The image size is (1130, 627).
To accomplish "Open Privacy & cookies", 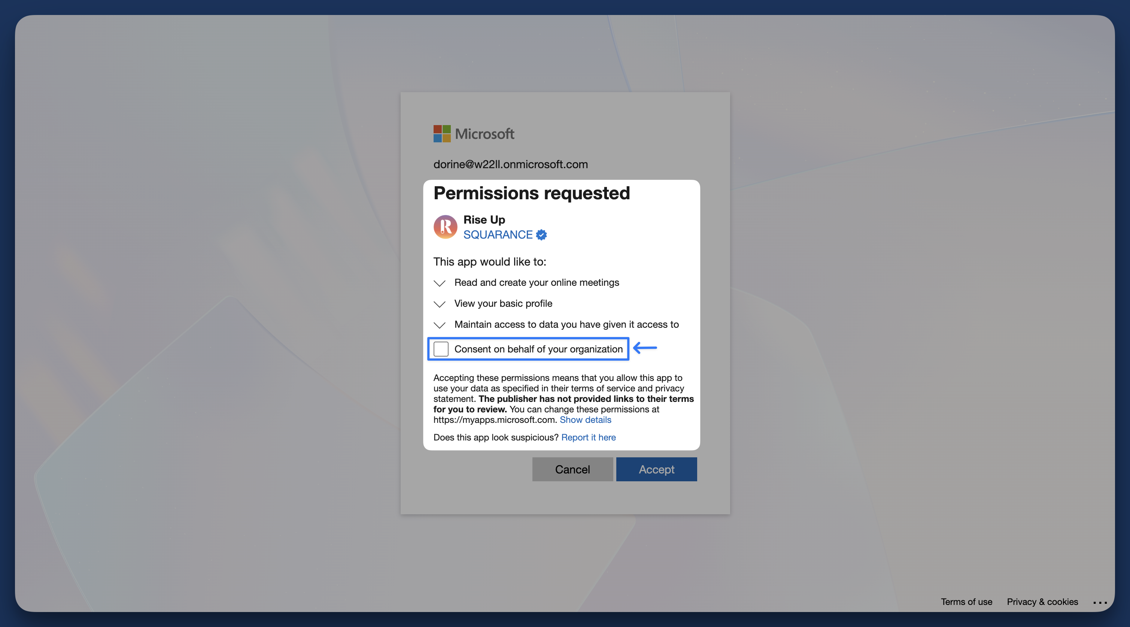I will click(x=1042, y=602).
